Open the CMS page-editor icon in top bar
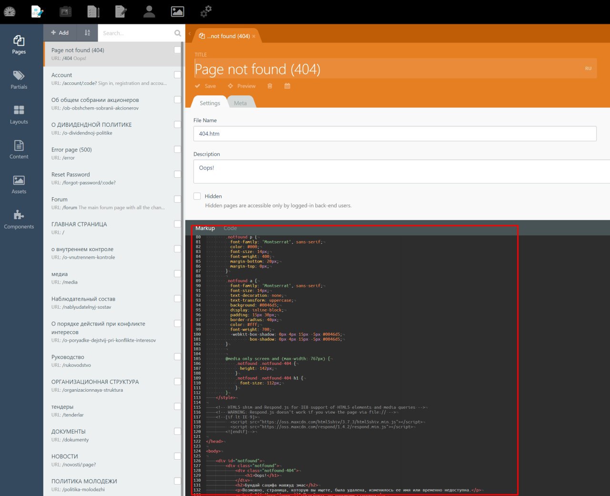 pyautogui.click(x=37, y=11)
